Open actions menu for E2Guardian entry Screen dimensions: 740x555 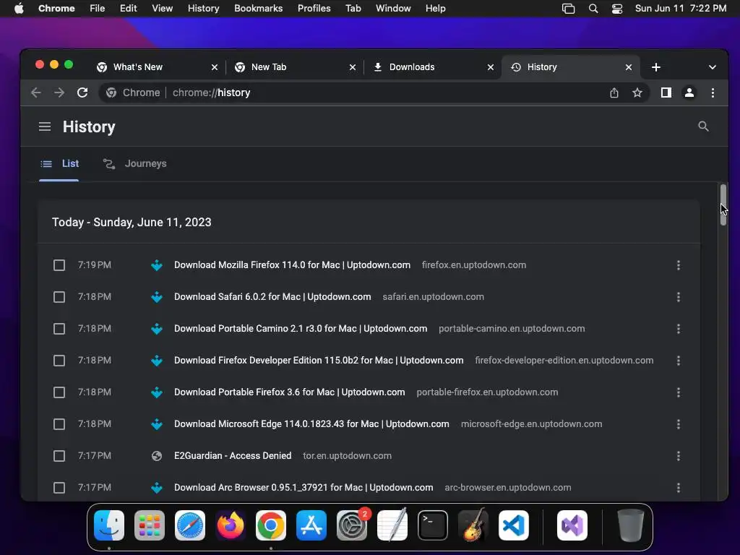(678, 456)
